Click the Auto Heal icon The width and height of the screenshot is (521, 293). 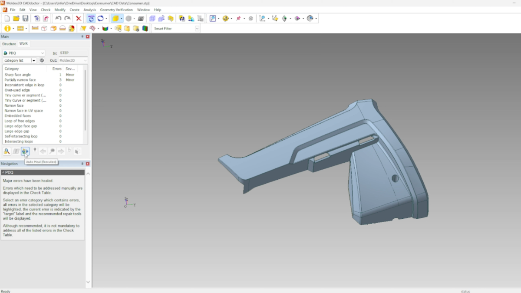coord(25,151)
